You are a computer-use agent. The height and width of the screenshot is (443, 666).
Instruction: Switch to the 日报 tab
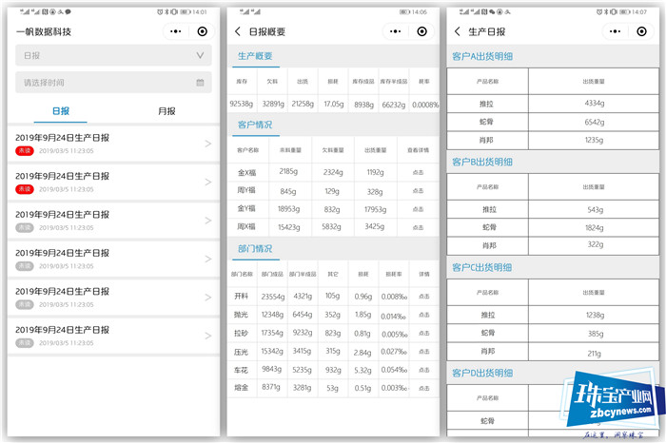tap(61, 111)
